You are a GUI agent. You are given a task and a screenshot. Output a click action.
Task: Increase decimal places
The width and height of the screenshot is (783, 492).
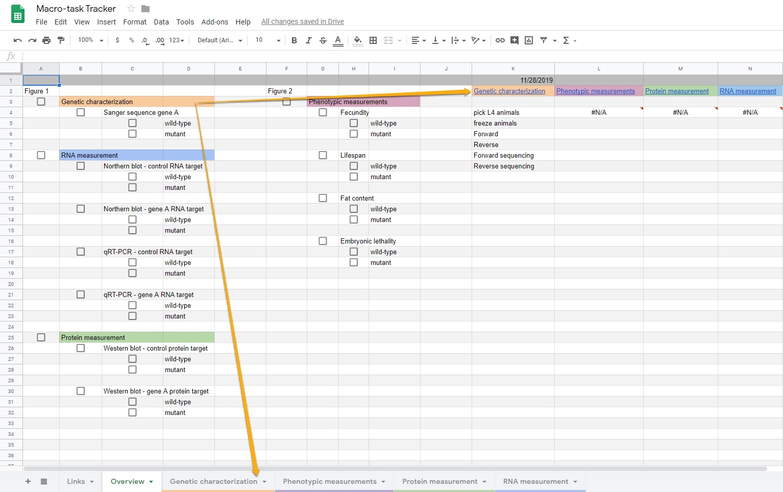tap(160, 40)
